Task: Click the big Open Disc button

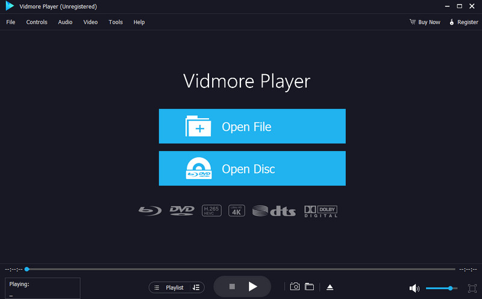Action: [252, 168]
